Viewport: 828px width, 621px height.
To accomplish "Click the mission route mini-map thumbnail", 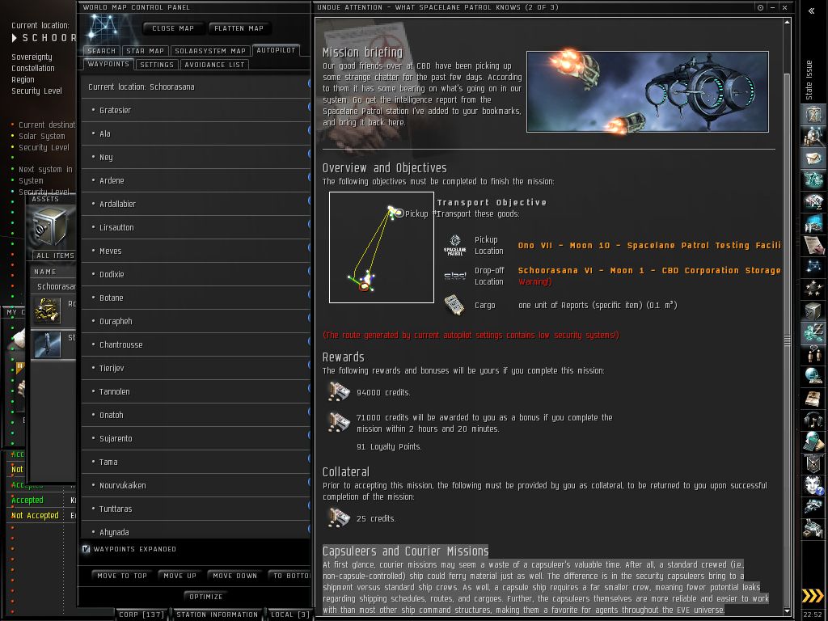I will pyautogui.click(x=382, y=247).
